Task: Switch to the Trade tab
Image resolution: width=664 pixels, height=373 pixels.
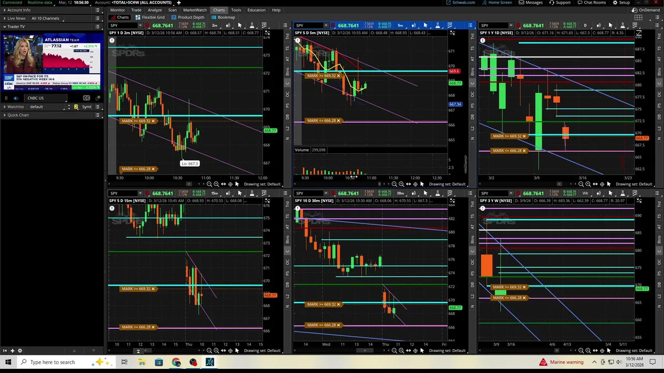Action: (136, 10)
